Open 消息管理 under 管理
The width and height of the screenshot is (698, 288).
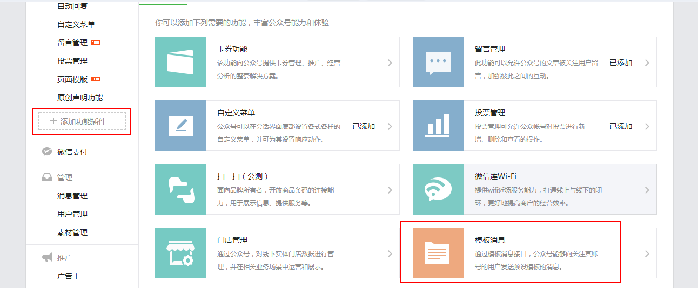click(72, 196)
